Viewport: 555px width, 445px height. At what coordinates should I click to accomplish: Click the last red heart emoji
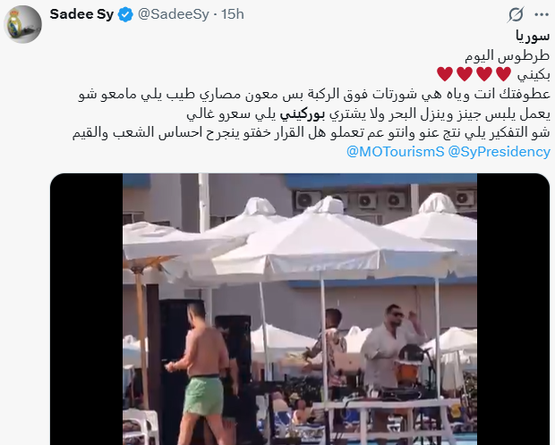coord(445,74)
